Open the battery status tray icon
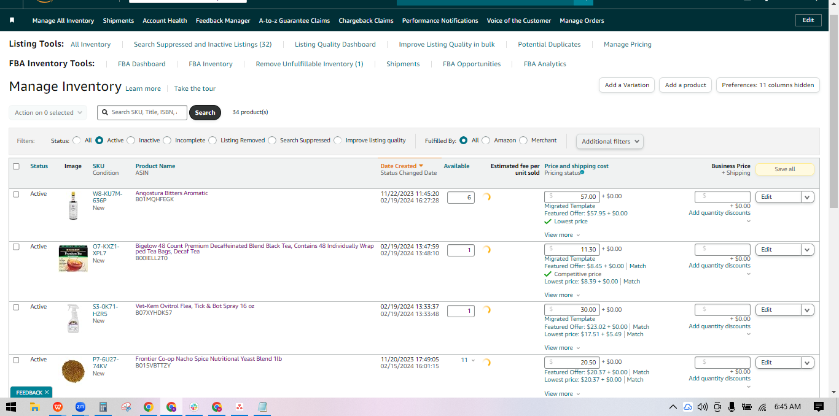Screen dimensions: 839x416 747,407
